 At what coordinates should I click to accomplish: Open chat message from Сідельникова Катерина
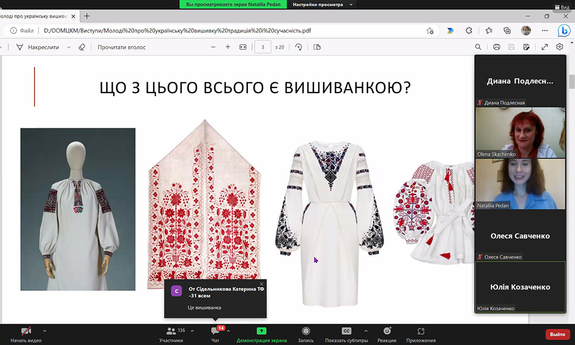(x=215, y=299)
